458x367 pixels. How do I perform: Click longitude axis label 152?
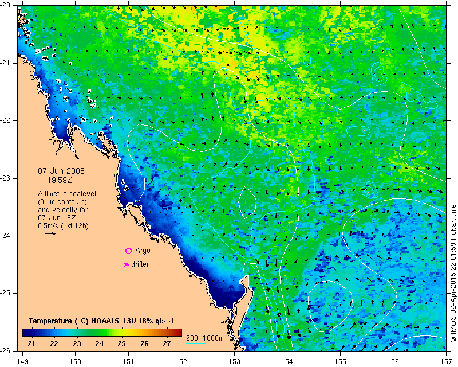(181, 362)
